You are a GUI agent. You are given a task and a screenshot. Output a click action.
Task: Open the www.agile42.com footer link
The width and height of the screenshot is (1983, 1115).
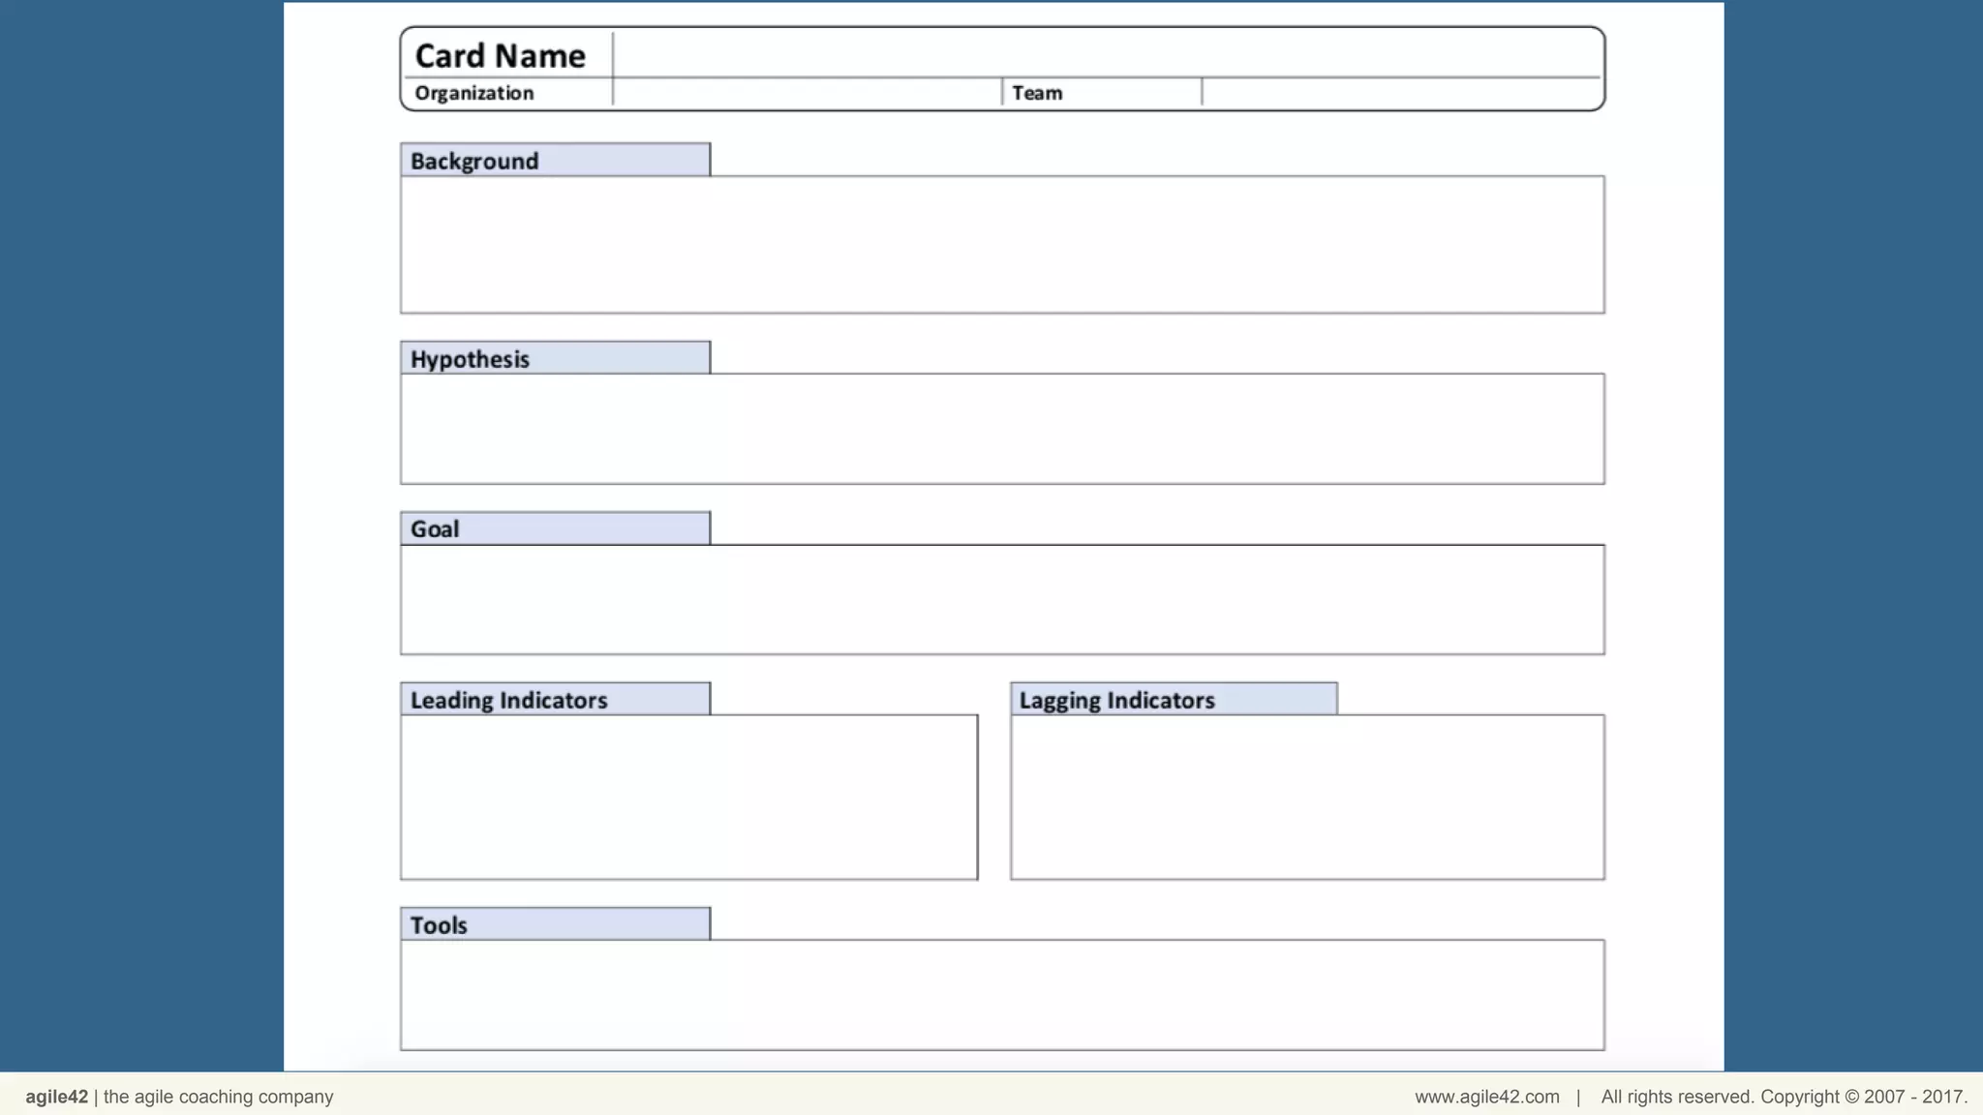(1486, 1097)
